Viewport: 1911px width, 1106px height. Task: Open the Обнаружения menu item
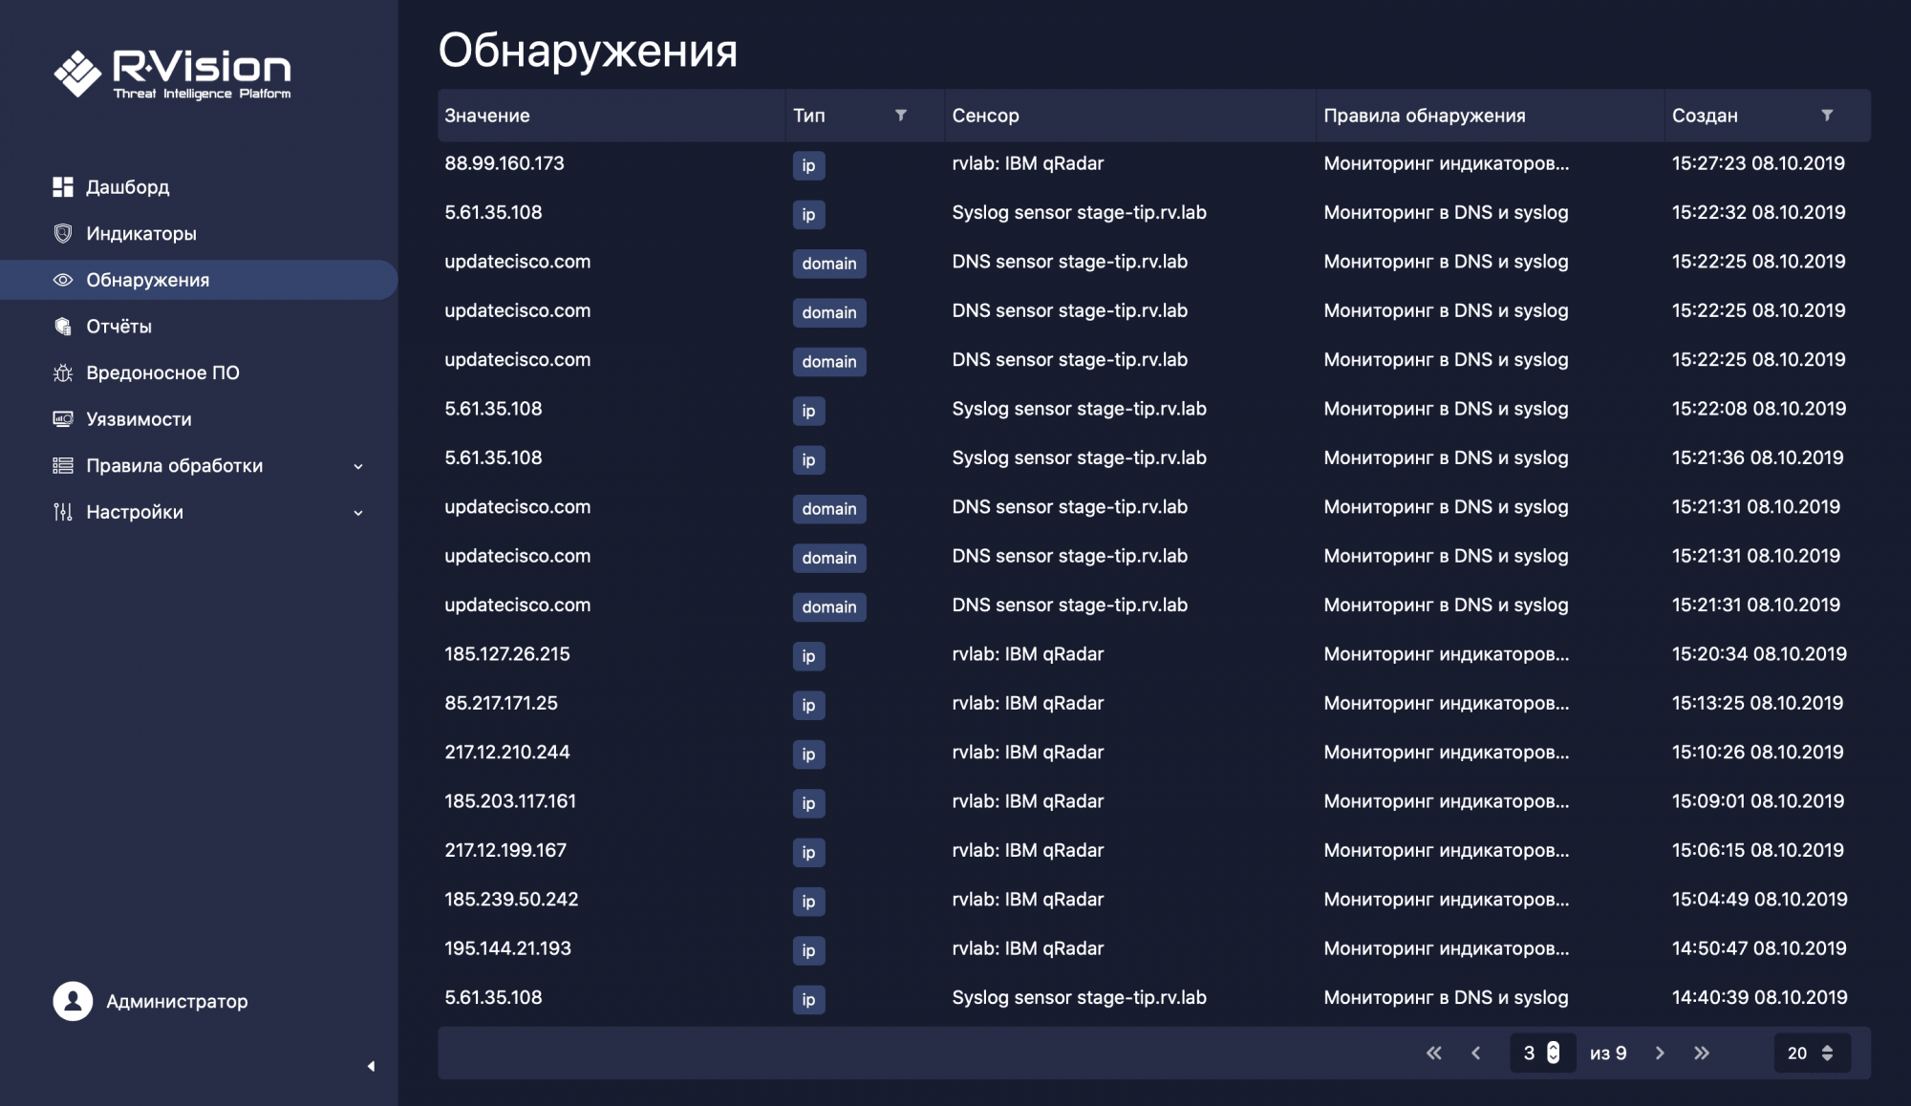click(147, 280)
